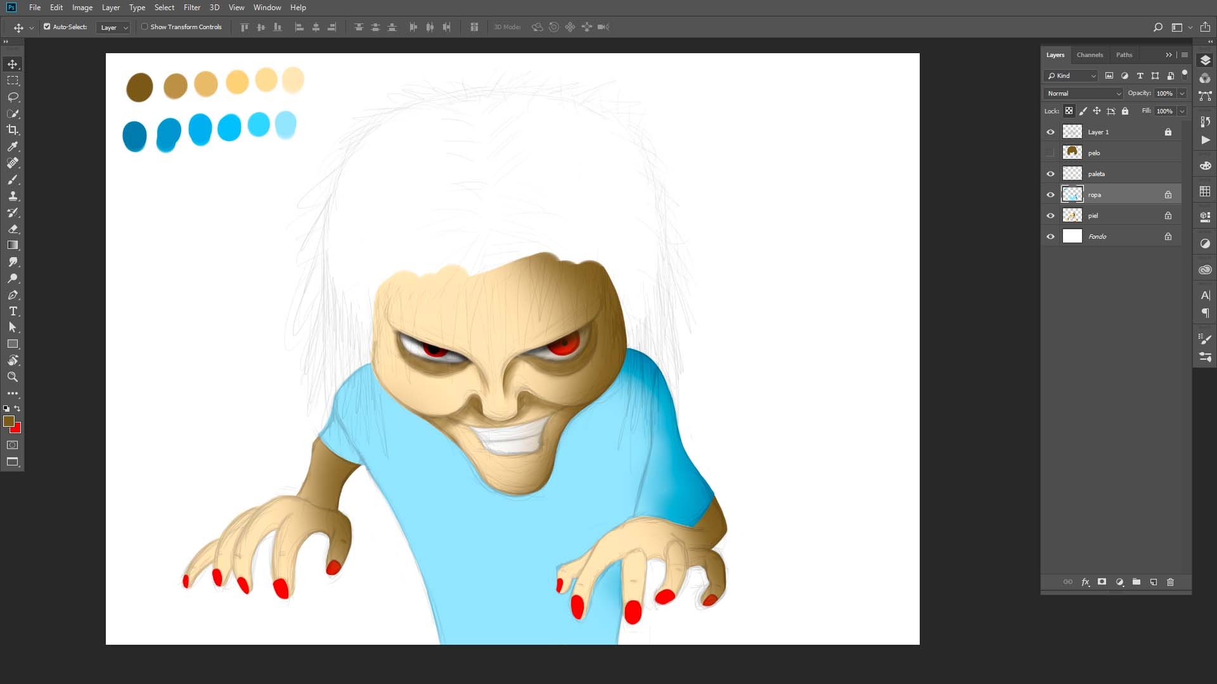Image resolution: width=1217 pixels, height=684 pixels.
Task: Add a layer mask
Action: (1102, 582)
